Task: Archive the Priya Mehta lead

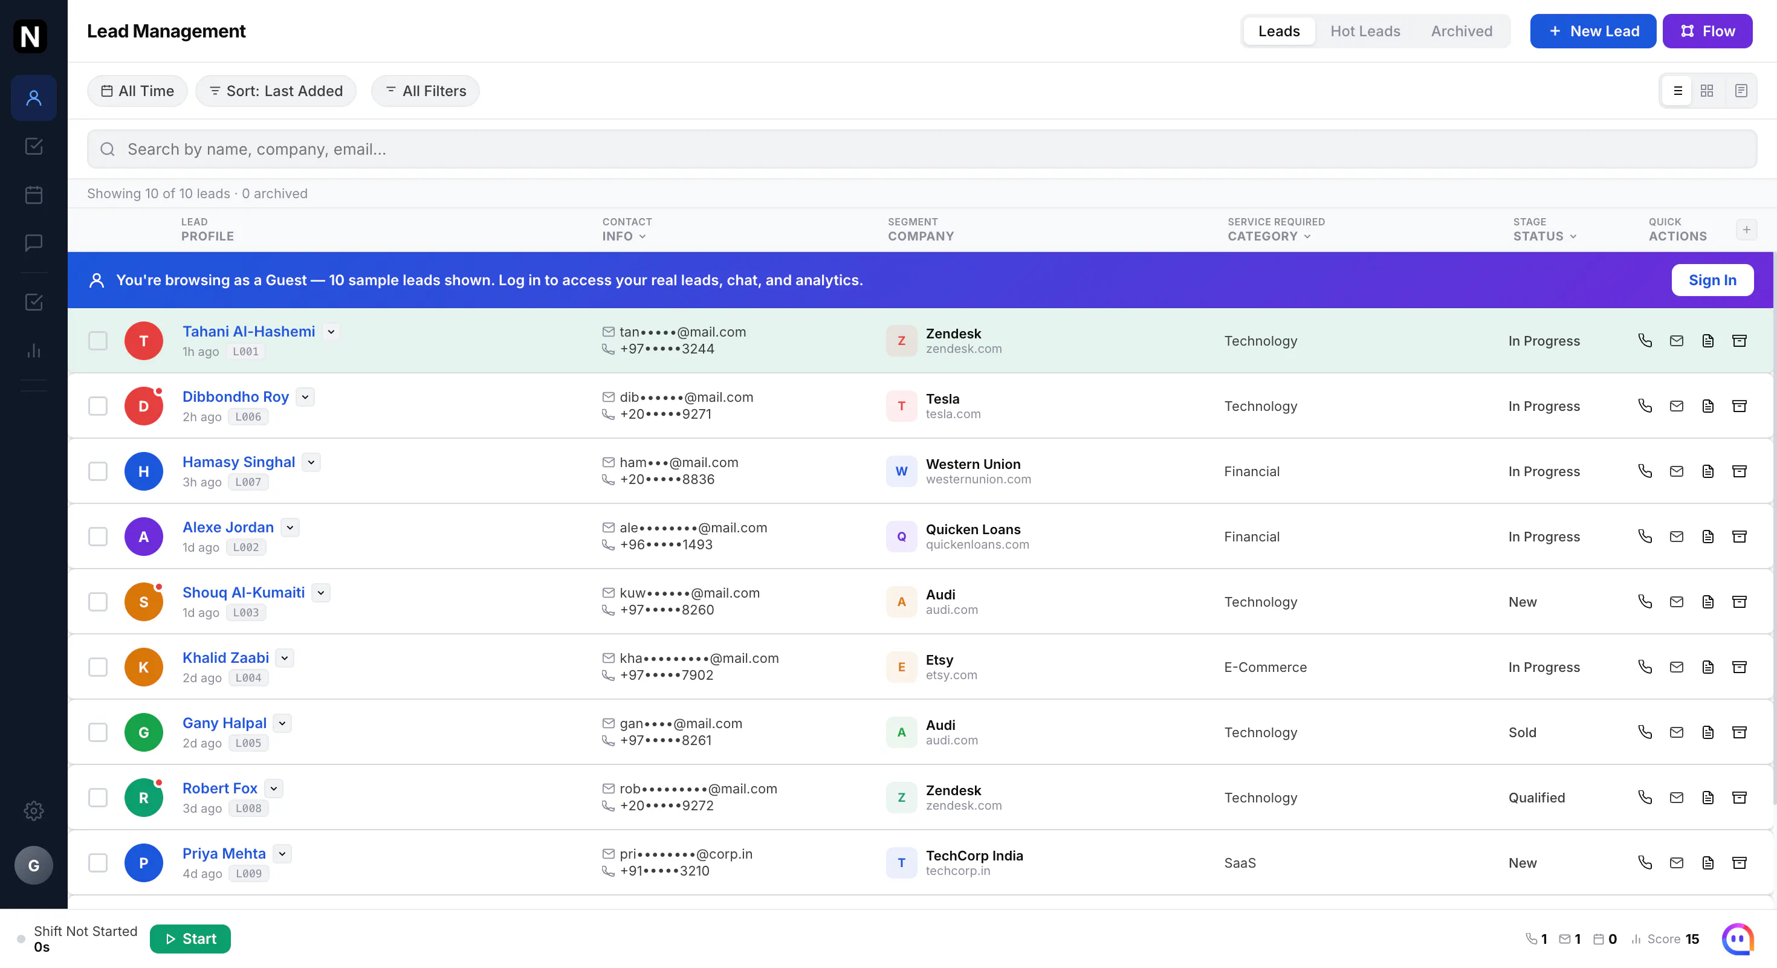Action: 1739,863
